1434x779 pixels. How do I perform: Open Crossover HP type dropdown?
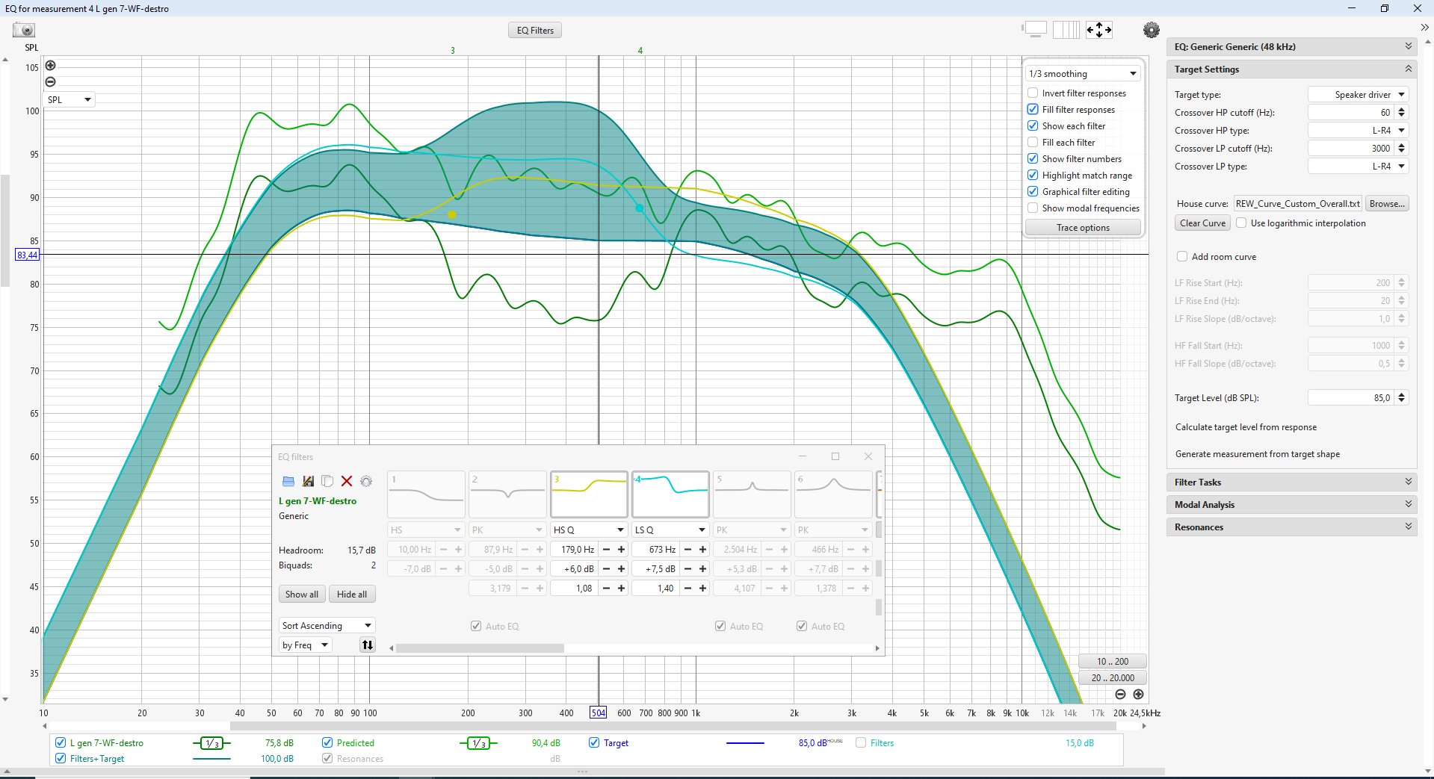click(x=1358, y=130)
